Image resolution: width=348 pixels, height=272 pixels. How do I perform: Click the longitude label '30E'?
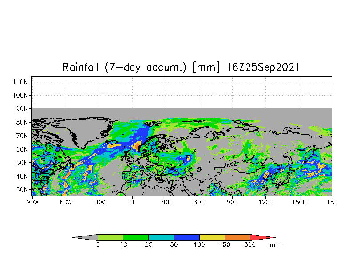(166, 202)
